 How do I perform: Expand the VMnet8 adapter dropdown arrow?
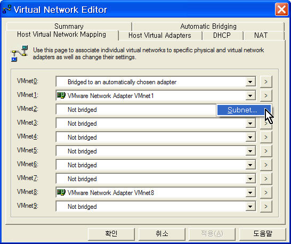(250, 193)
